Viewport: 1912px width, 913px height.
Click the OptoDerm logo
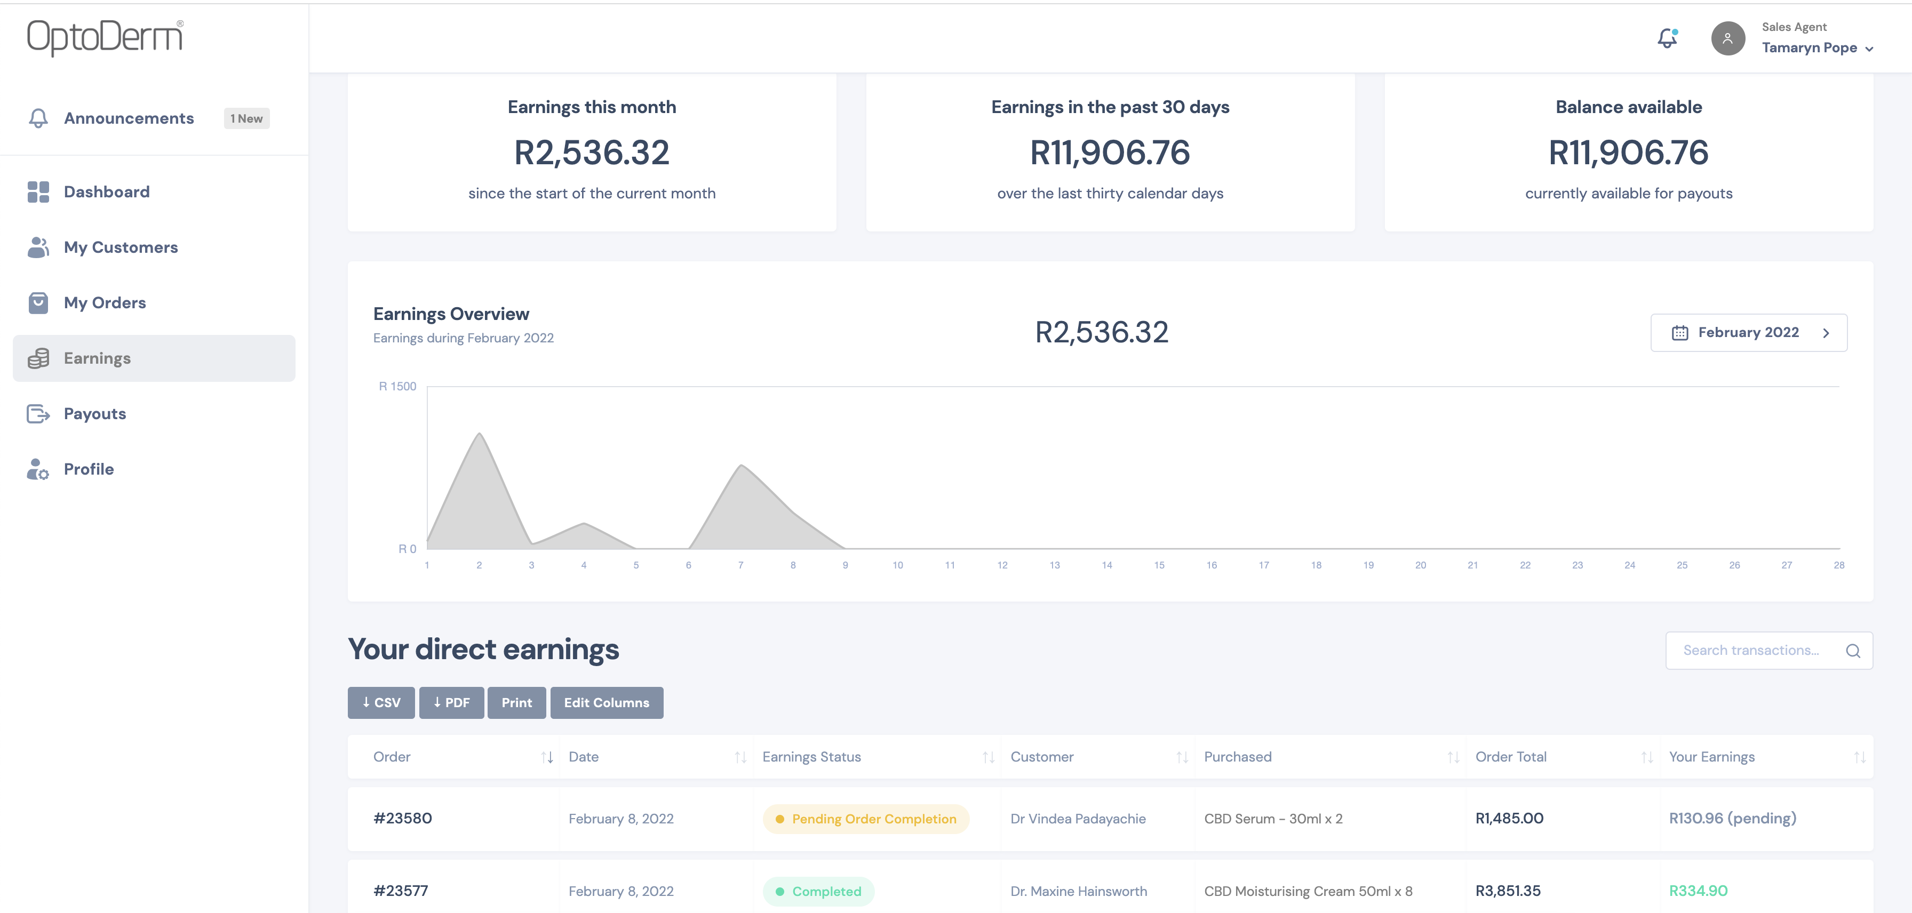pos(106,37)
